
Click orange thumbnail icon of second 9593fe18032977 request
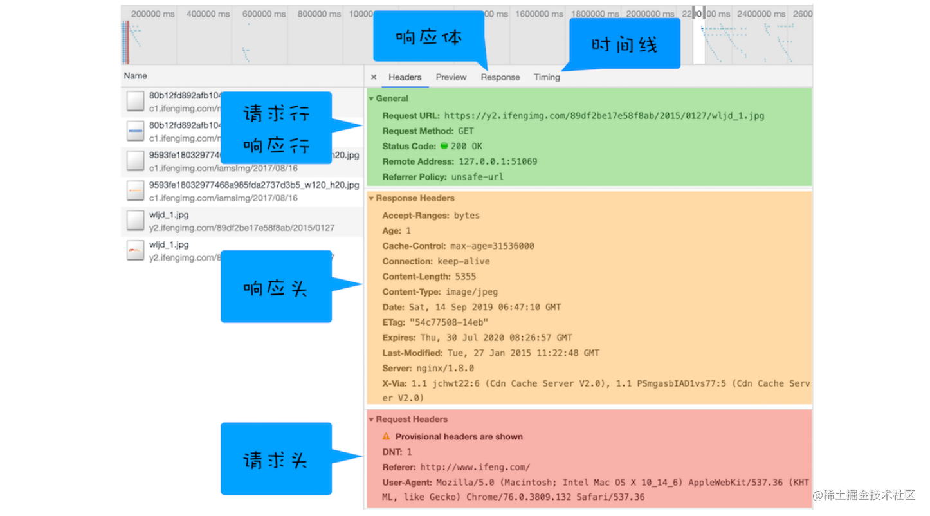click(x=135, y=190)
